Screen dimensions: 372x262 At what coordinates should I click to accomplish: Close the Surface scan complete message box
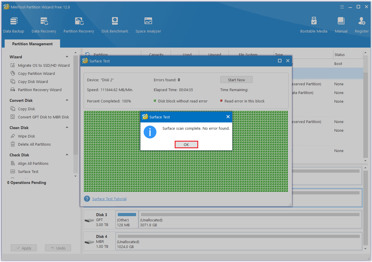coord(228,117)
